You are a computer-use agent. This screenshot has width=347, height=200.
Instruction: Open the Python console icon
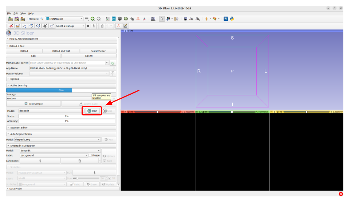click(232, 19)
